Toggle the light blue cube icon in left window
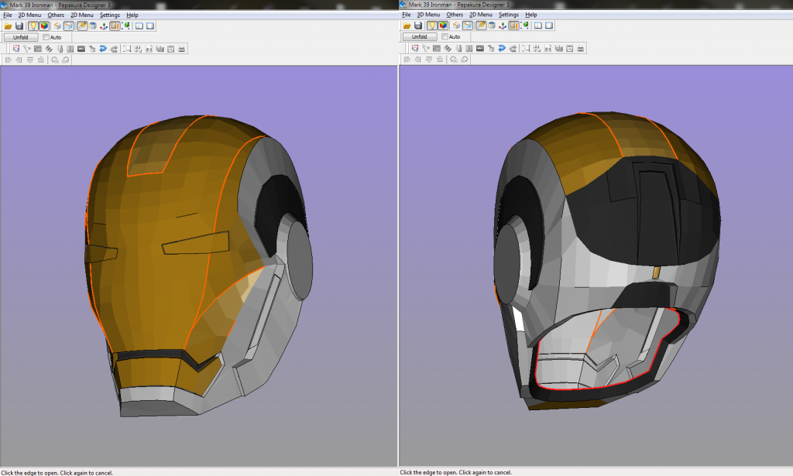The image size is (793, 476). click(69, 26)
